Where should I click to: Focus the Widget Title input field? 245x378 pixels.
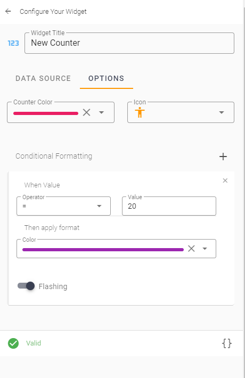[129, 43]
